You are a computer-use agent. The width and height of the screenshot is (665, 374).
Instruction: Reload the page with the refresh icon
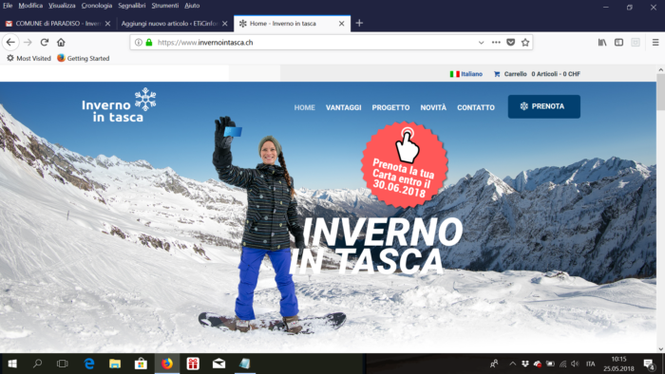(45, 43)
